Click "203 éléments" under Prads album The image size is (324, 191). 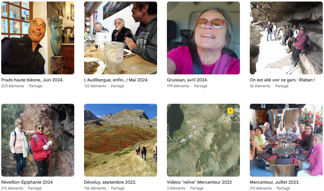click(13, 86)
